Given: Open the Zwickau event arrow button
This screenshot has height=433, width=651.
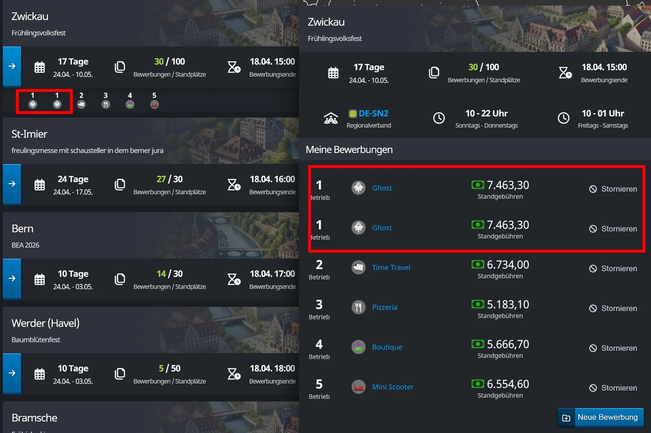Looking at the screenshot, I should 12,66.
